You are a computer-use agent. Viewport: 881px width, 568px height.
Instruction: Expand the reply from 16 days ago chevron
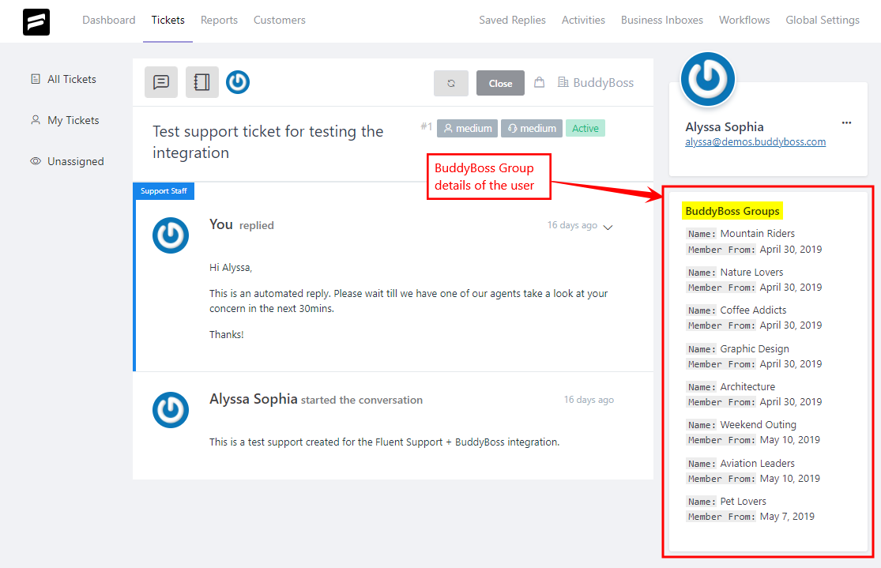pos(608,227)
